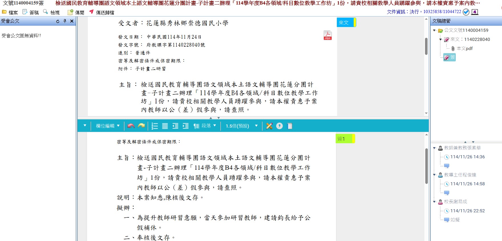
Task: Open the 傳送歸檔 menu
Action: (102, 12)
